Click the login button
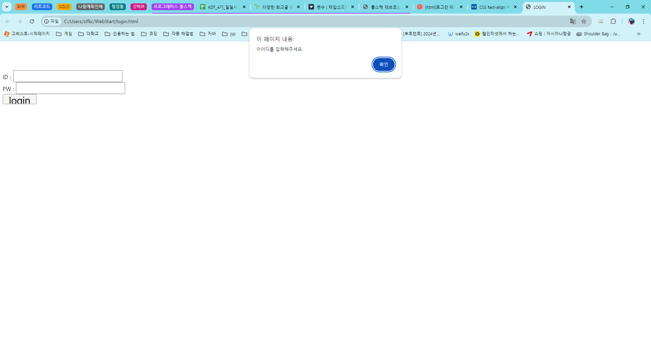The height and width of the screenshot is (353, 651). (x=20, y=99)
